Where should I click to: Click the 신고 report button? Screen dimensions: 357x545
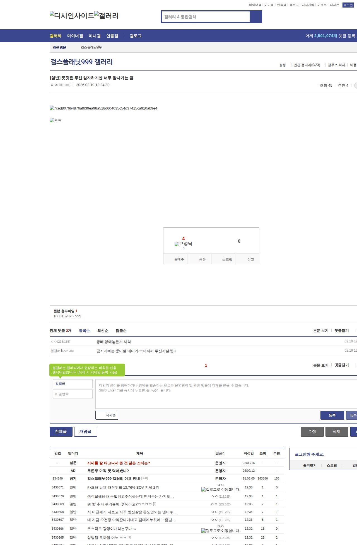[247, 259]
